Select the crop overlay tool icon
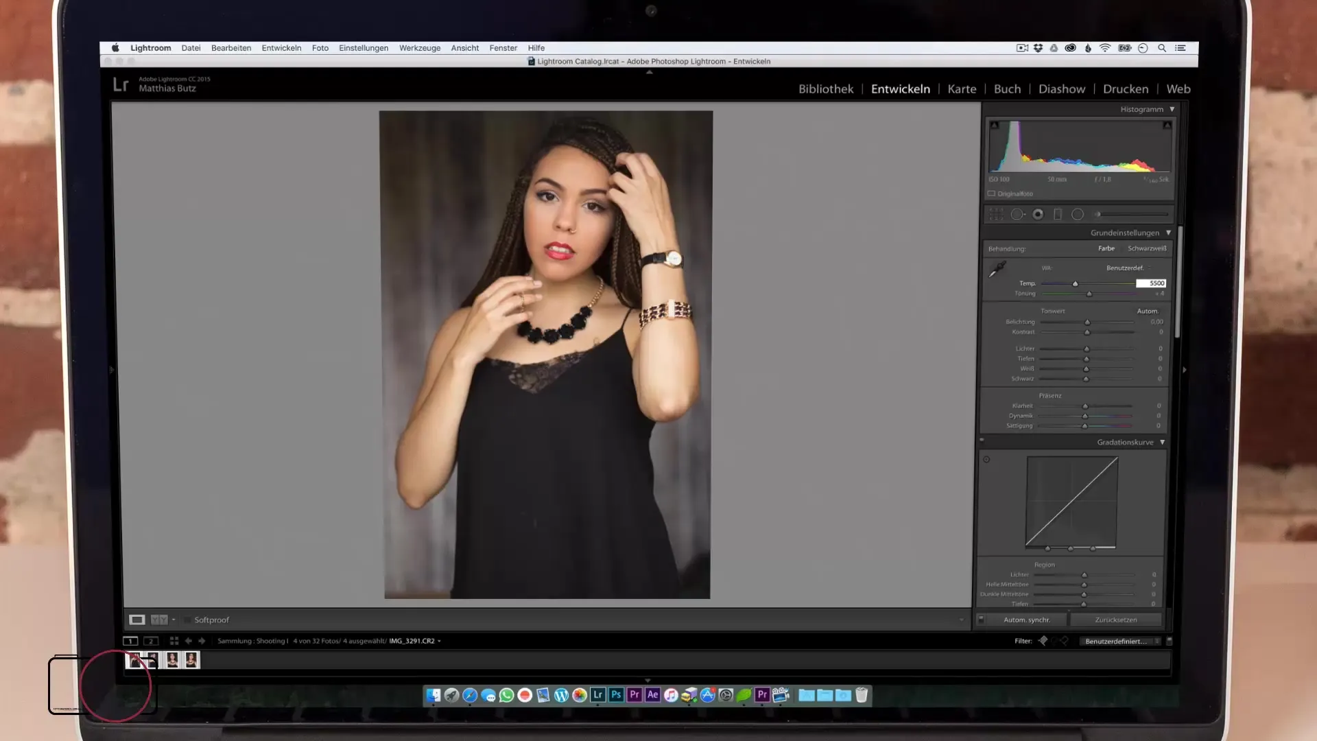This screenshot has height=741, width=1317. point(996,215)
